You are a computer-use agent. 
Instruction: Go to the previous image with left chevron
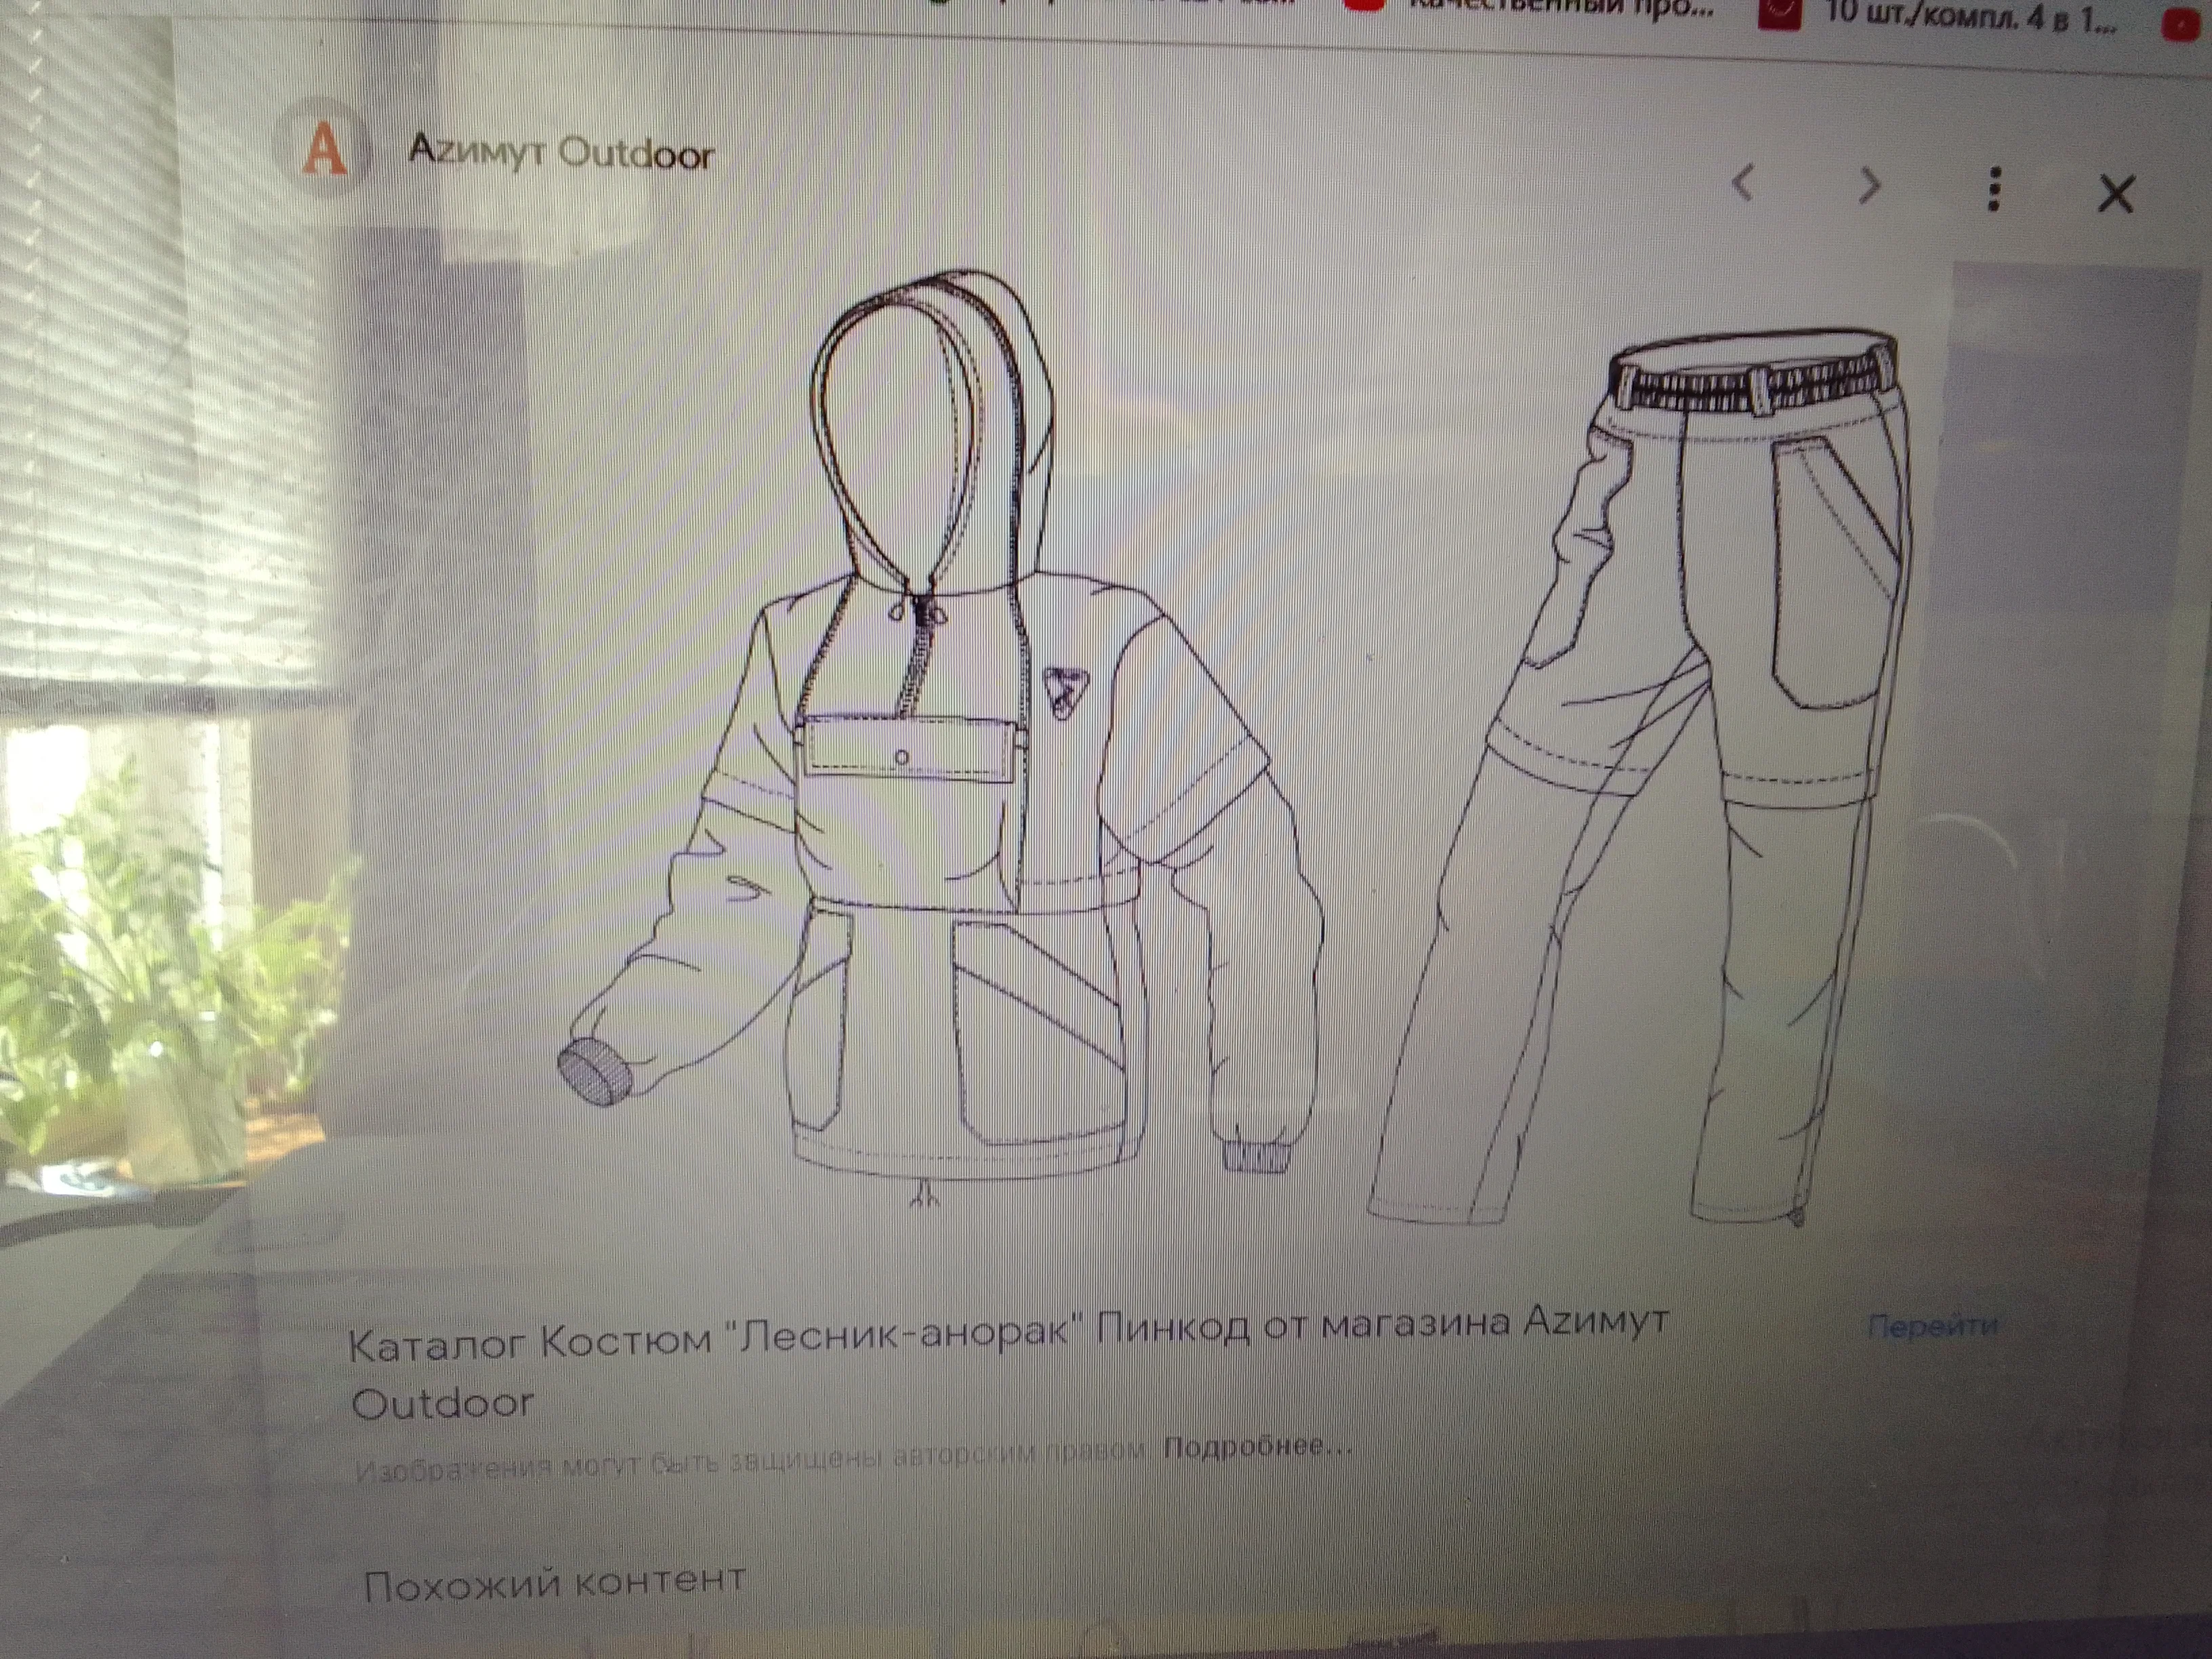pyautogui.click(x=1743, y=183)
